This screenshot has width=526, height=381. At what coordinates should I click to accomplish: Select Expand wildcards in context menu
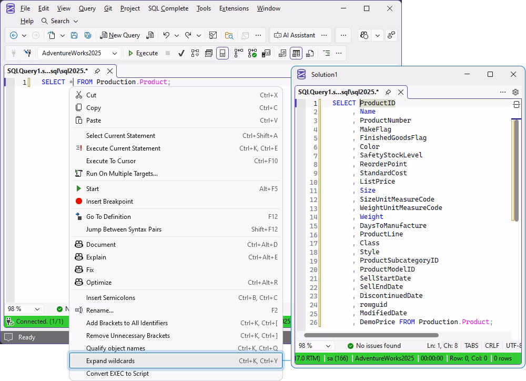click(176, 361)
